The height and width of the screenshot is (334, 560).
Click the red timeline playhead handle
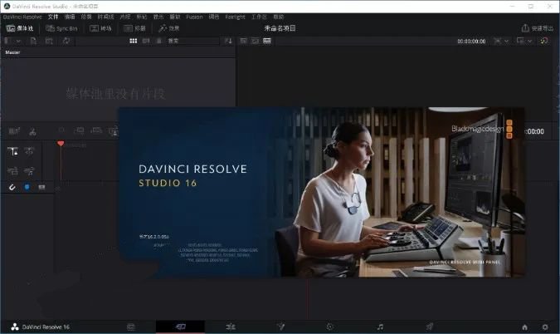click(61, 144)
